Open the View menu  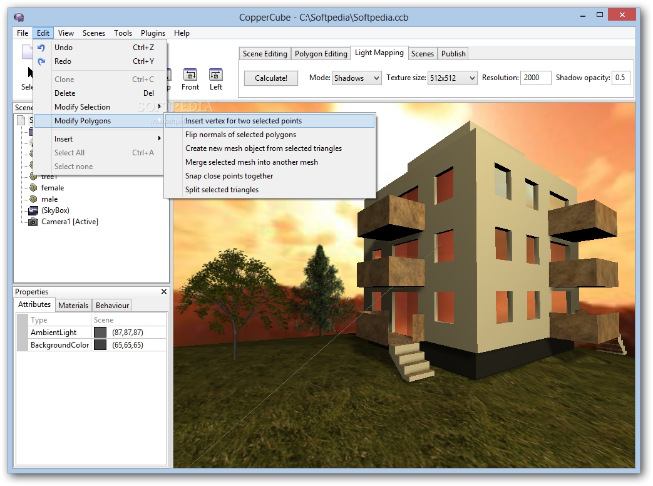(66, 33)
